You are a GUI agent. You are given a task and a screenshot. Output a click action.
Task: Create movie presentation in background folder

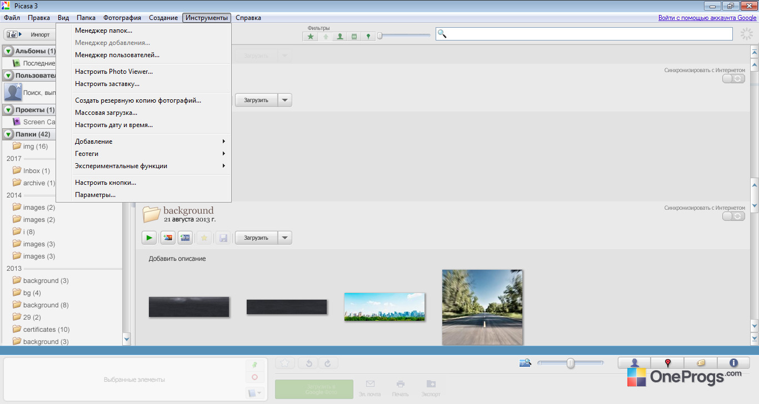coord(185,238)
